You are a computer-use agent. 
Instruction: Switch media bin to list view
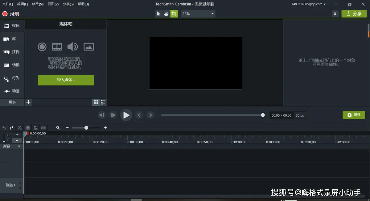(103, 102)
